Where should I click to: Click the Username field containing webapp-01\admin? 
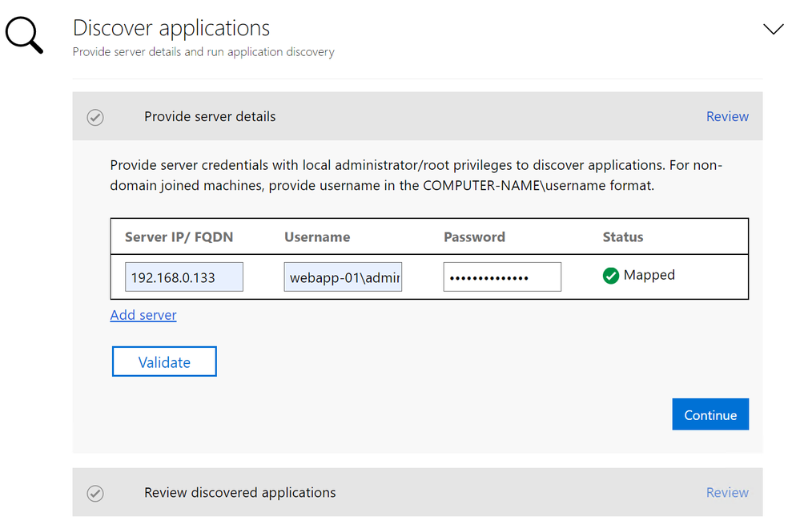pos(344,278)
